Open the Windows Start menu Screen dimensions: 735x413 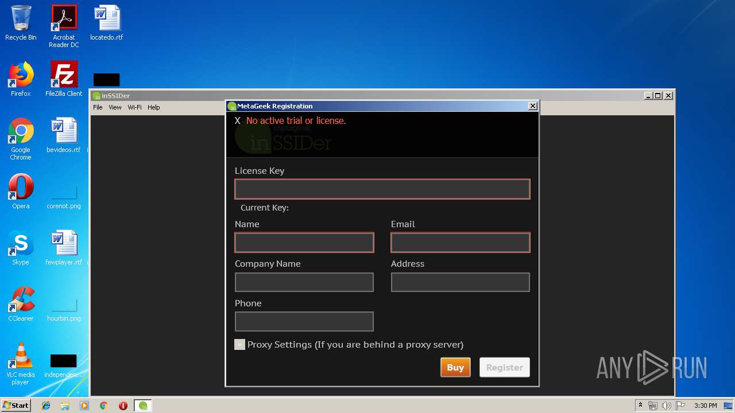coord(16,406)
